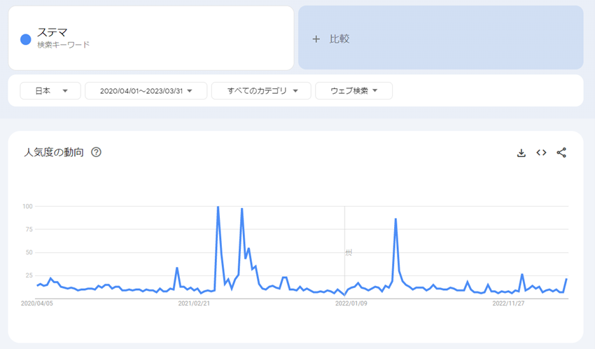Click the plus icon beside 比較

pos(316,39)
